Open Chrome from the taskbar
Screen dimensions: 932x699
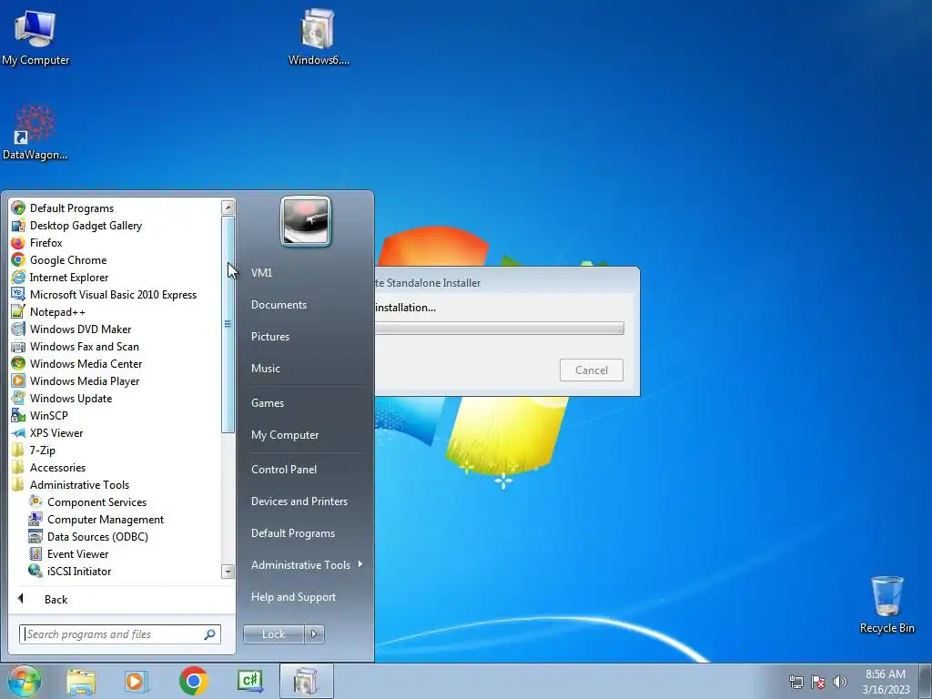tap(193, 681)
